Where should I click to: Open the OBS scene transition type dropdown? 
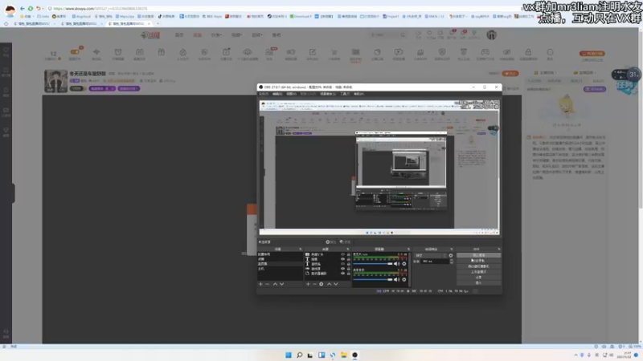(430, 255)
